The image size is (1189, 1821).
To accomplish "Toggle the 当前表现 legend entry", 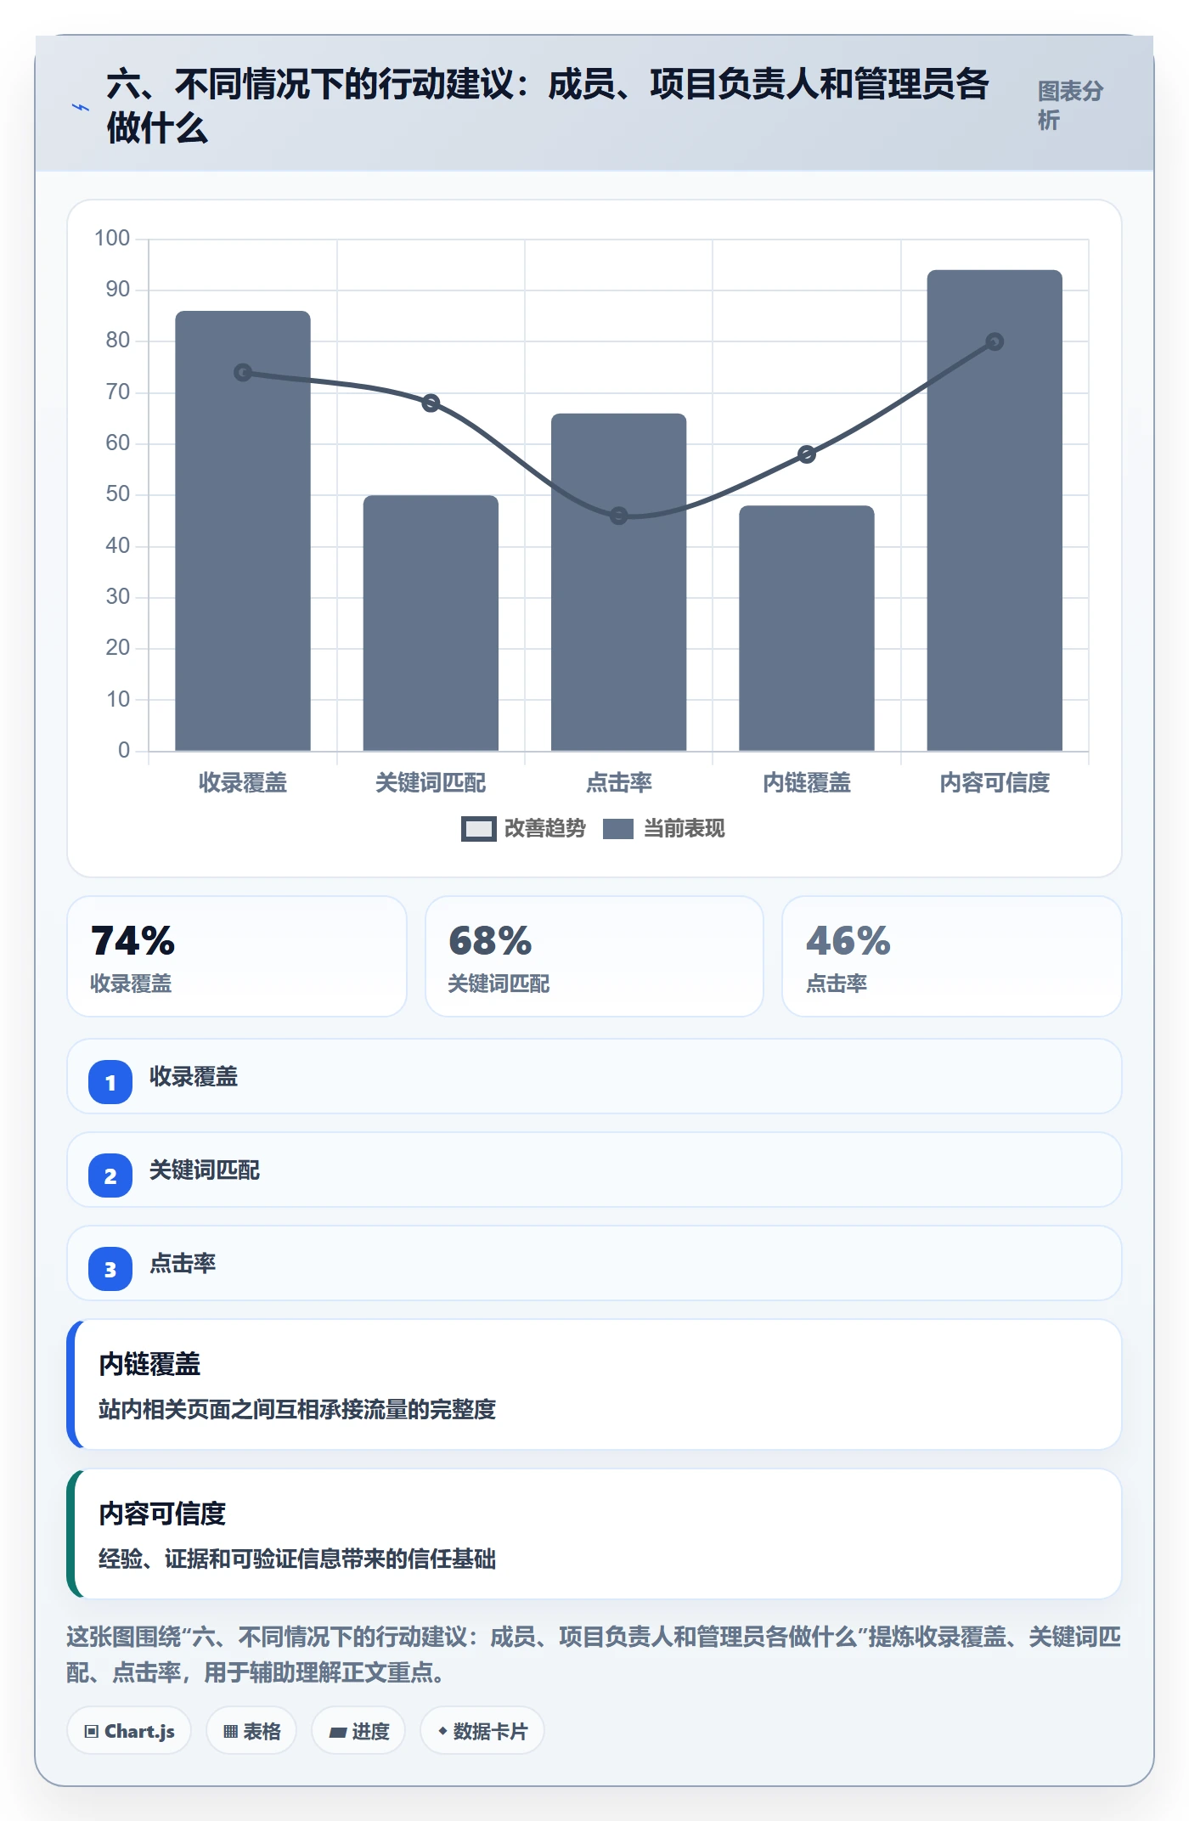I will (664, 828).
